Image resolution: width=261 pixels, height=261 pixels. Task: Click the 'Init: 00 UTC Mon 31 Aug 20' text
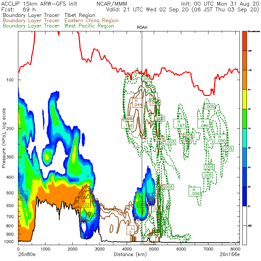pos(220,4)
